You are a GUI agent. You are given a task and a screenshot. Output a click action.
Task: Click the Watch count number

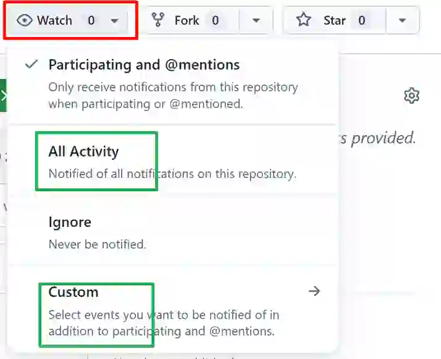point(91,20)
